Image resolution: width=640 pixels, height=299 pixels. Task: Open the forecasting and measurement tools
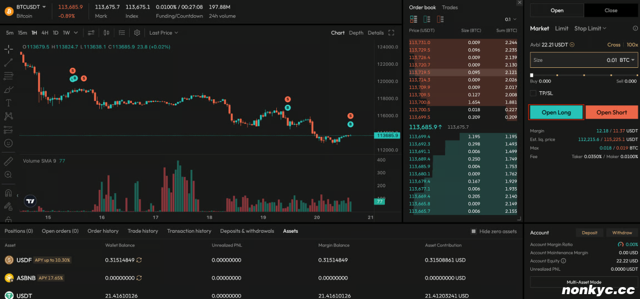click(8, 130)
